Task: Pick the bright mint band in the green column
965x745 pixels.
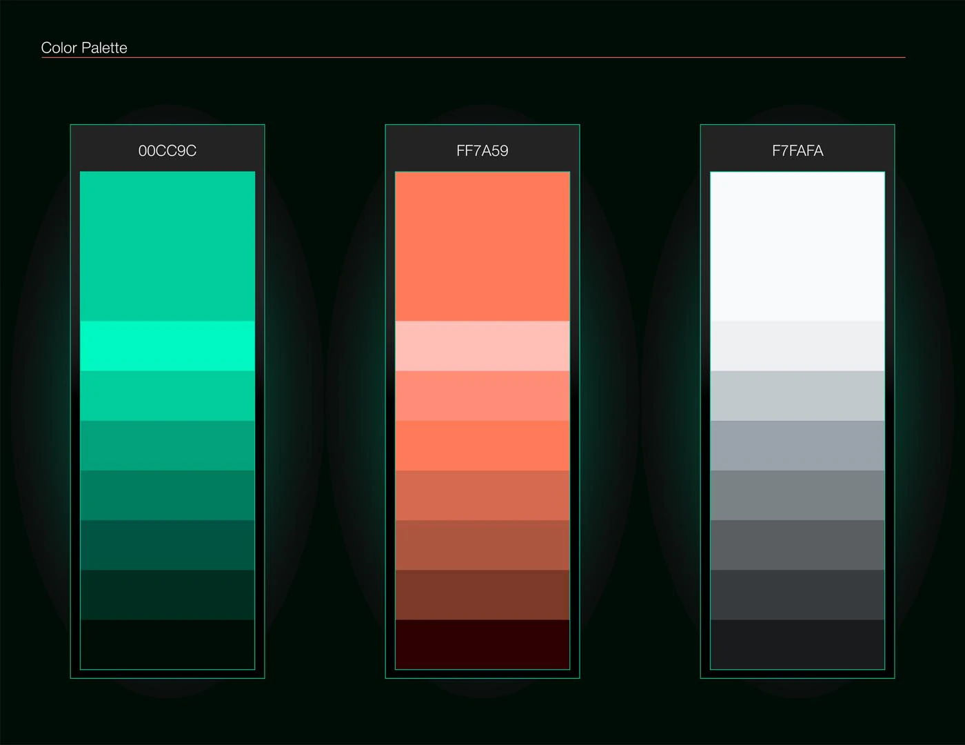Action: tap(167, 346)
